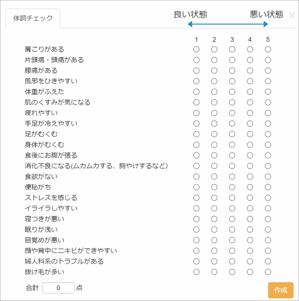
Task: Click the 合計 points input field
Action: tap(58, 288)
